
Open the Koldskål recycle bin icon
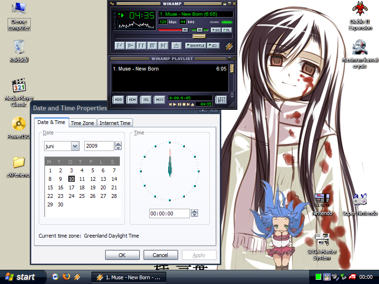pos(19,51)
